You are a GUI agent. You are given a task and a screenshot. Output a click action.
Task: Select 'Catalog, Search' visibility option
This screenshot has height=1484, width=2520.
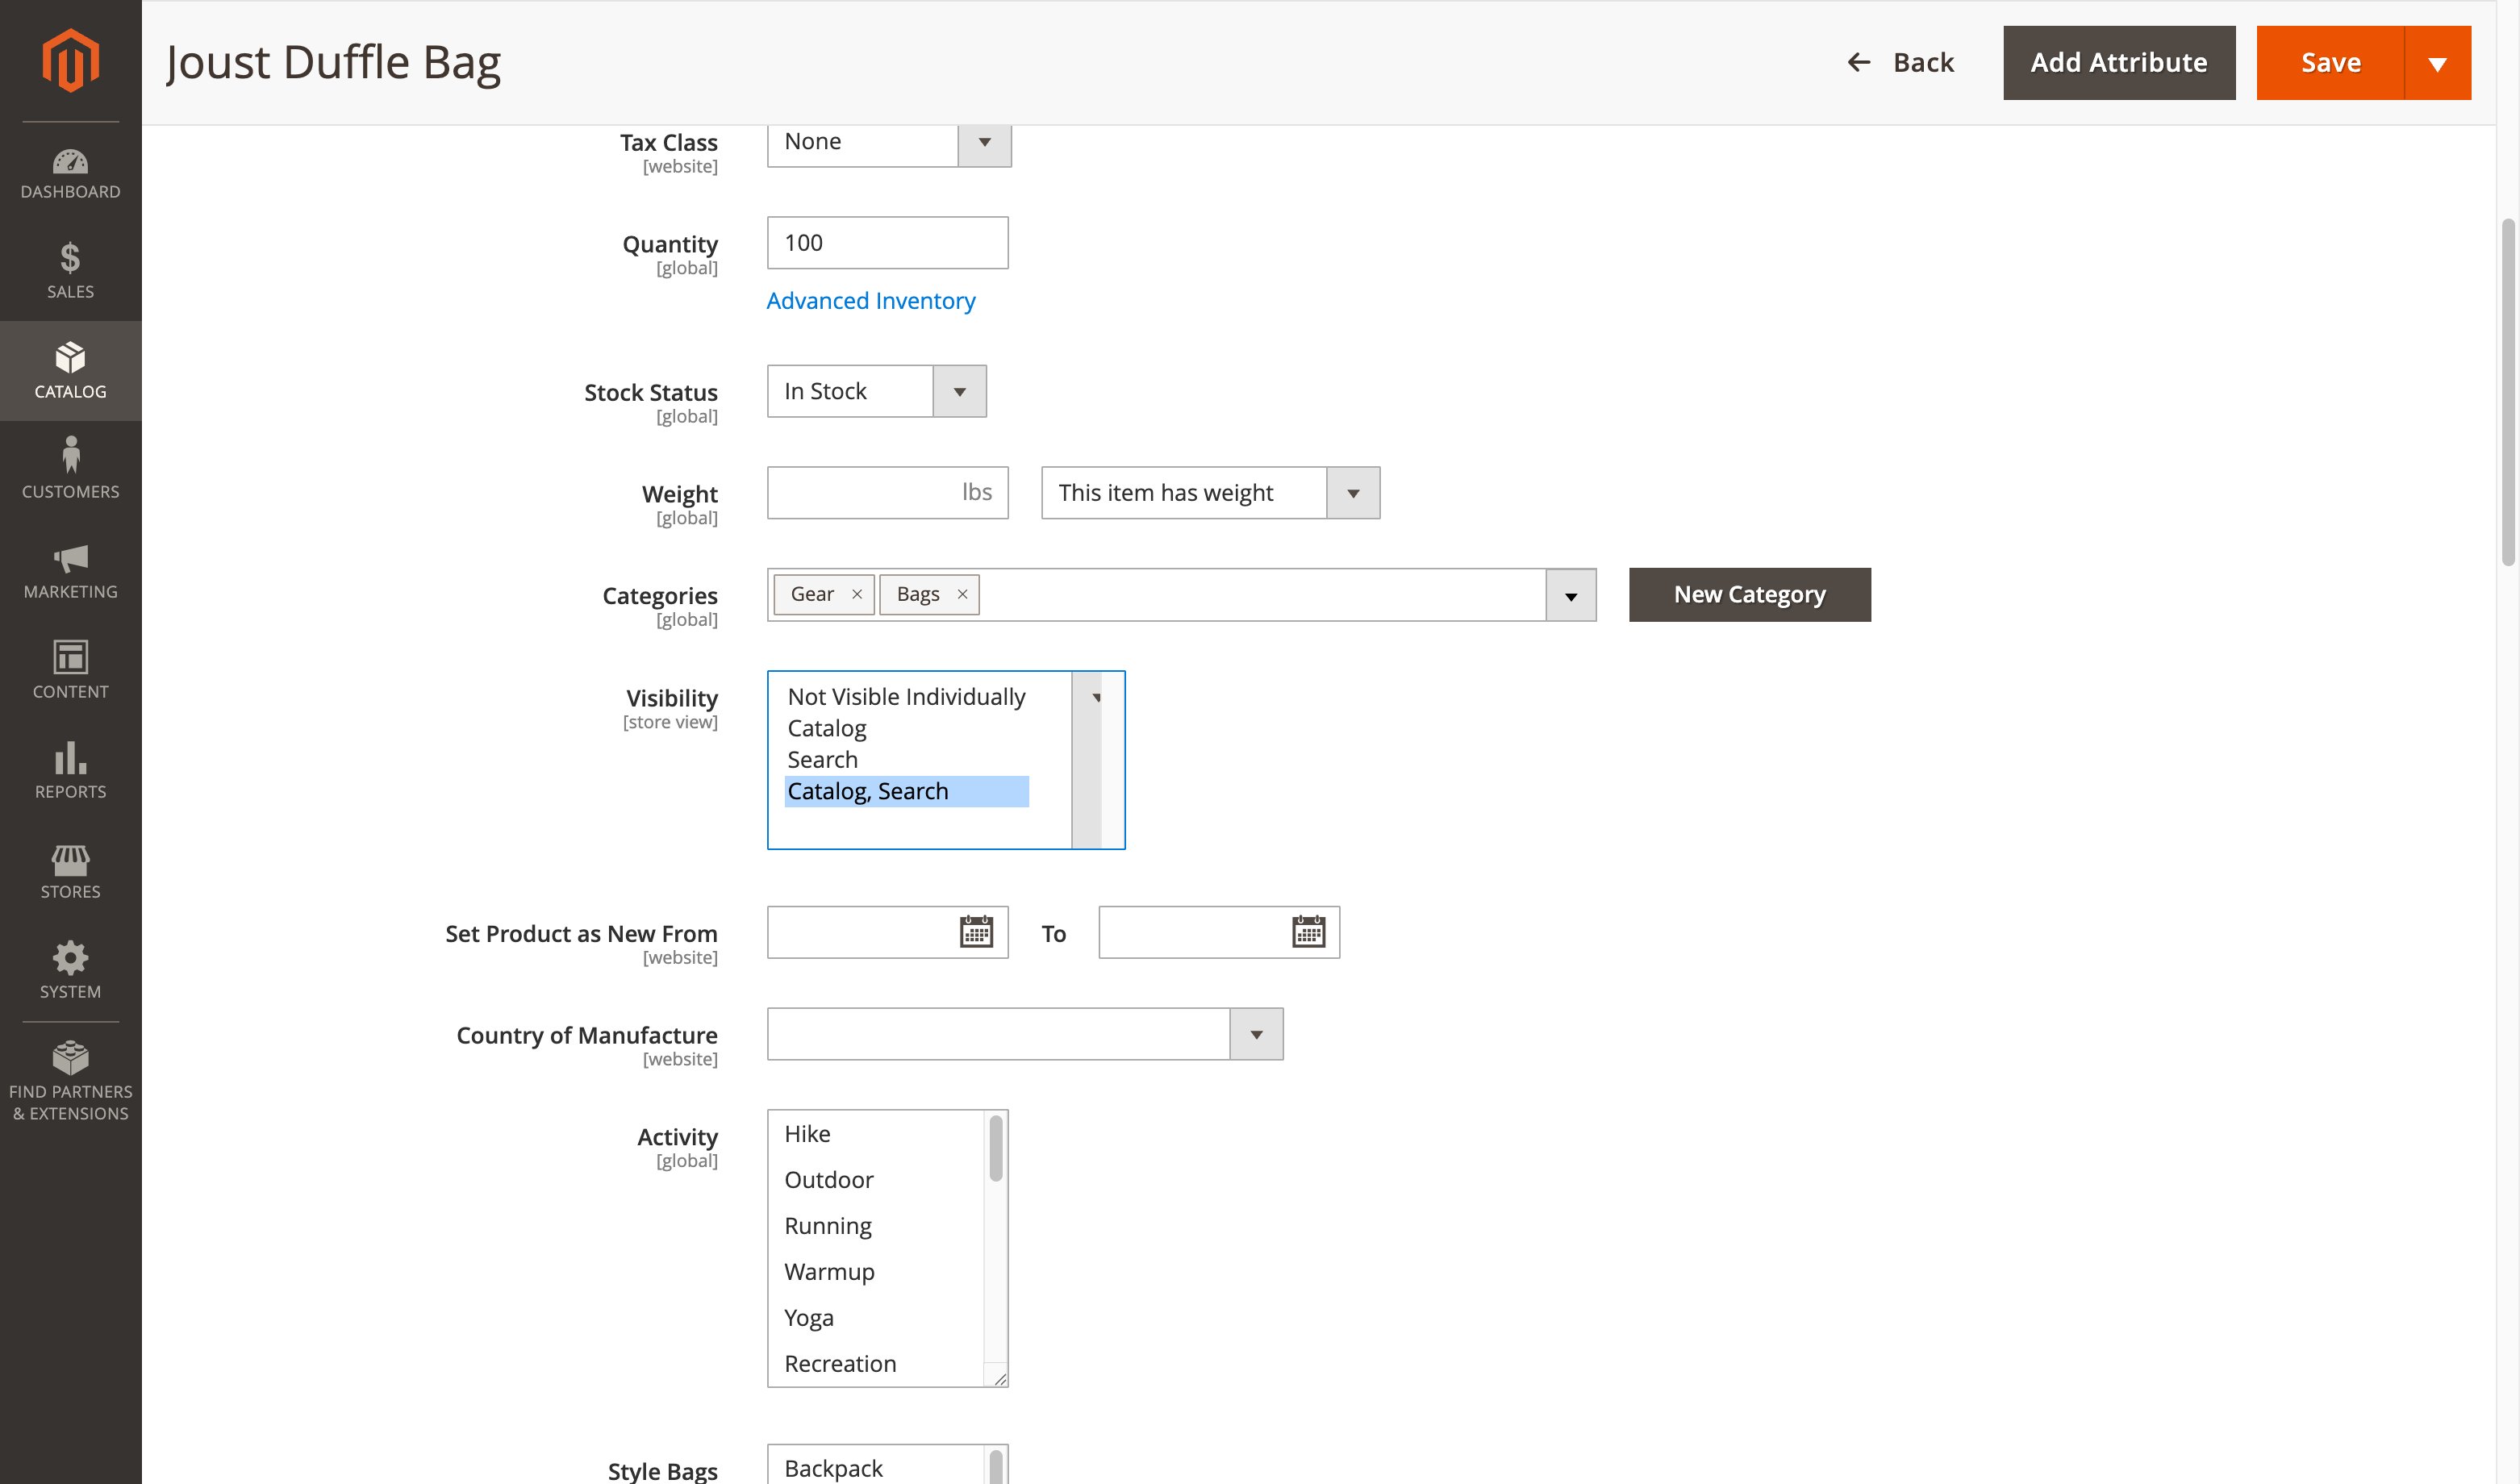906,791
